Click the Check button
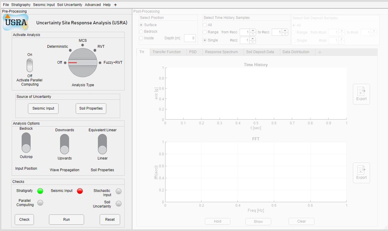This screenshot has width=388, height=231. click(24, 220)
